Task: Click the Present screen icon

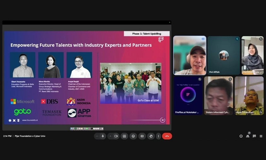Action: tap(124, 136)
